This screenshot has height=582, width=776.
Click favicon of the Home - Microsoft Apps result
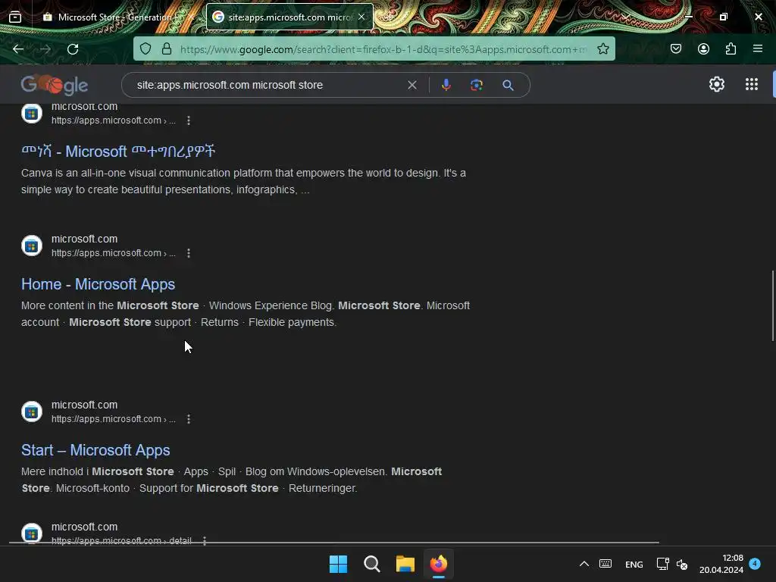32,246
